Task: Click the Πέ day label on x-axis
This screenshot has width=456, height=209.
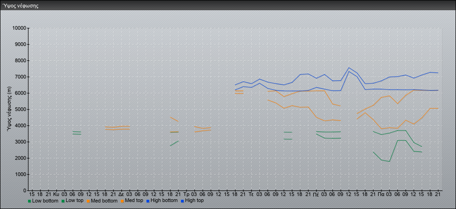Action: pyautogui.click(x=317, y=194)
